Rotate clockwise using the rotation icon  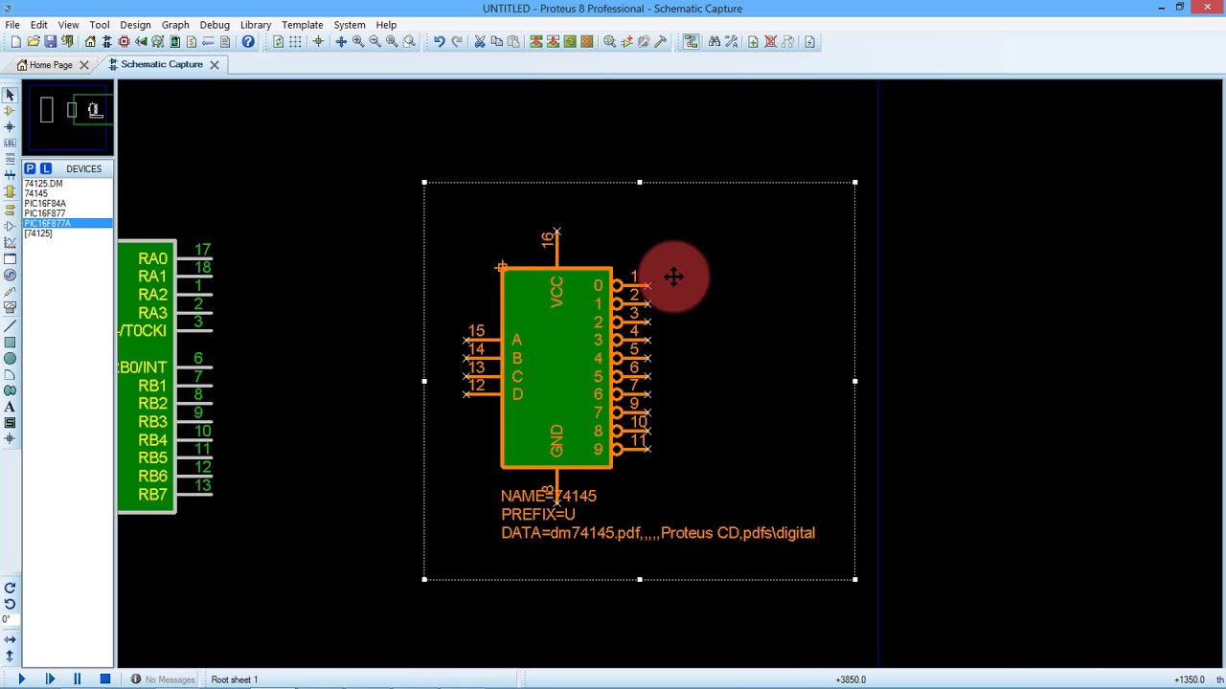(10, 588)
